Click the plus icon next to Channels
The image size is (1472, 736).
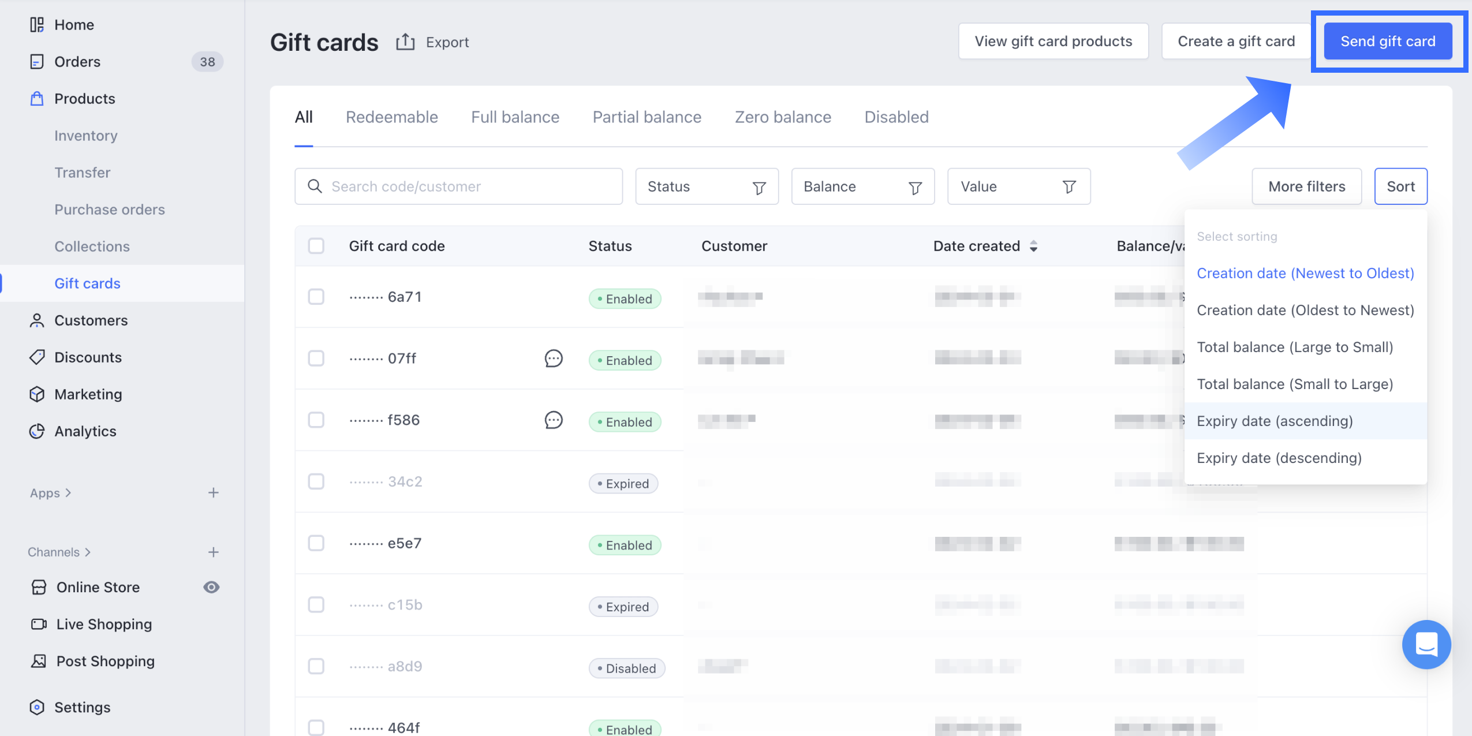(x=214, y=552)
